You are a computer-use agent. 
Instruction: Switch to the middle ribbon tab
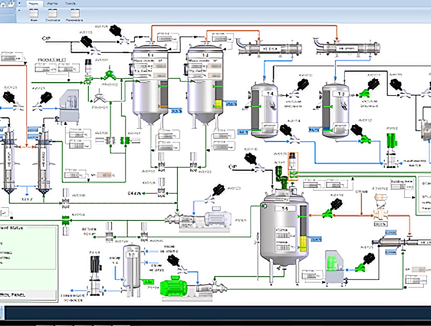coord(52,4)
